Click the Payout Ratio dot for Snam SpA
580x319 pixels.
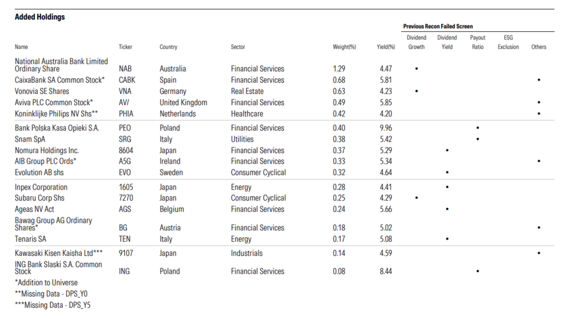pyautogui.click(x=477, y=139)
